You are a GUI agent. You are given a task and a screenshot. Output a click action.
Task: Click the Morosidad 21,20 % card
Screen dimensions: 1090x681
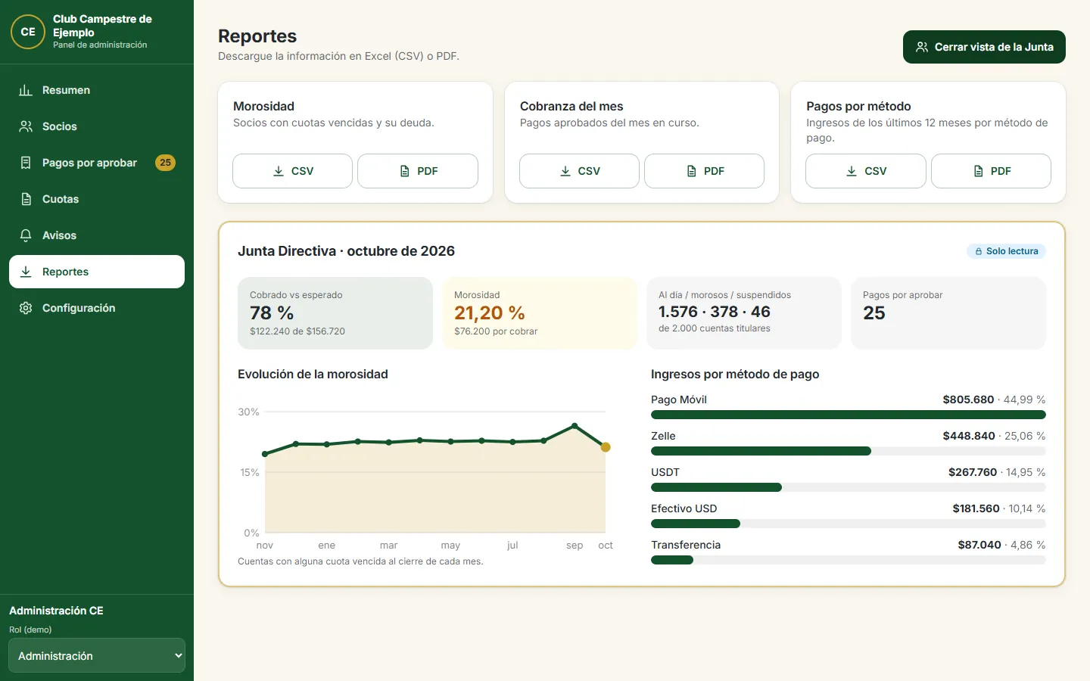(540, 313)
